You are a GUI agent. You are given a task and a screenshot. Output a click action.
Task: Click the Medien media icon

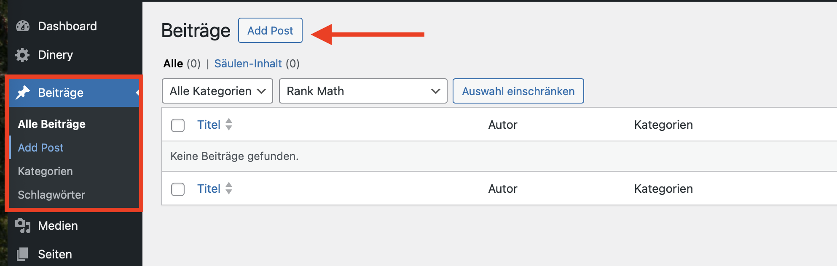pos(23,226)
